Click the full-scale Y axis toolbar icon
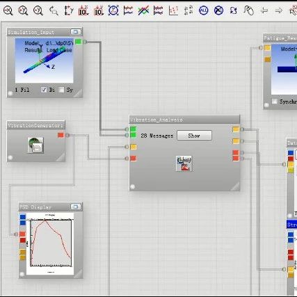Screen dimensions: 297x297 69,10
